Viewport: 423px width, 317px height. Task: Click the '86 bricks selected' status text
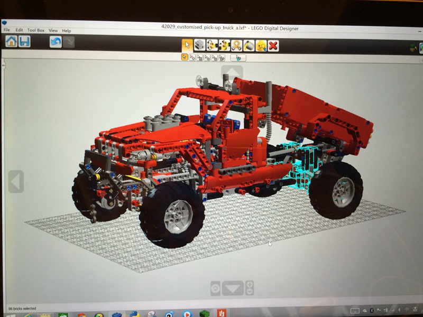coord(22,309)
